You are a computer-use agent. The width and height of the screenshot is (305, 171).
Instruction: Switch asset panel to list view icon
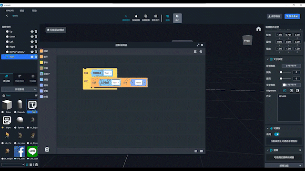coord(30,165)
